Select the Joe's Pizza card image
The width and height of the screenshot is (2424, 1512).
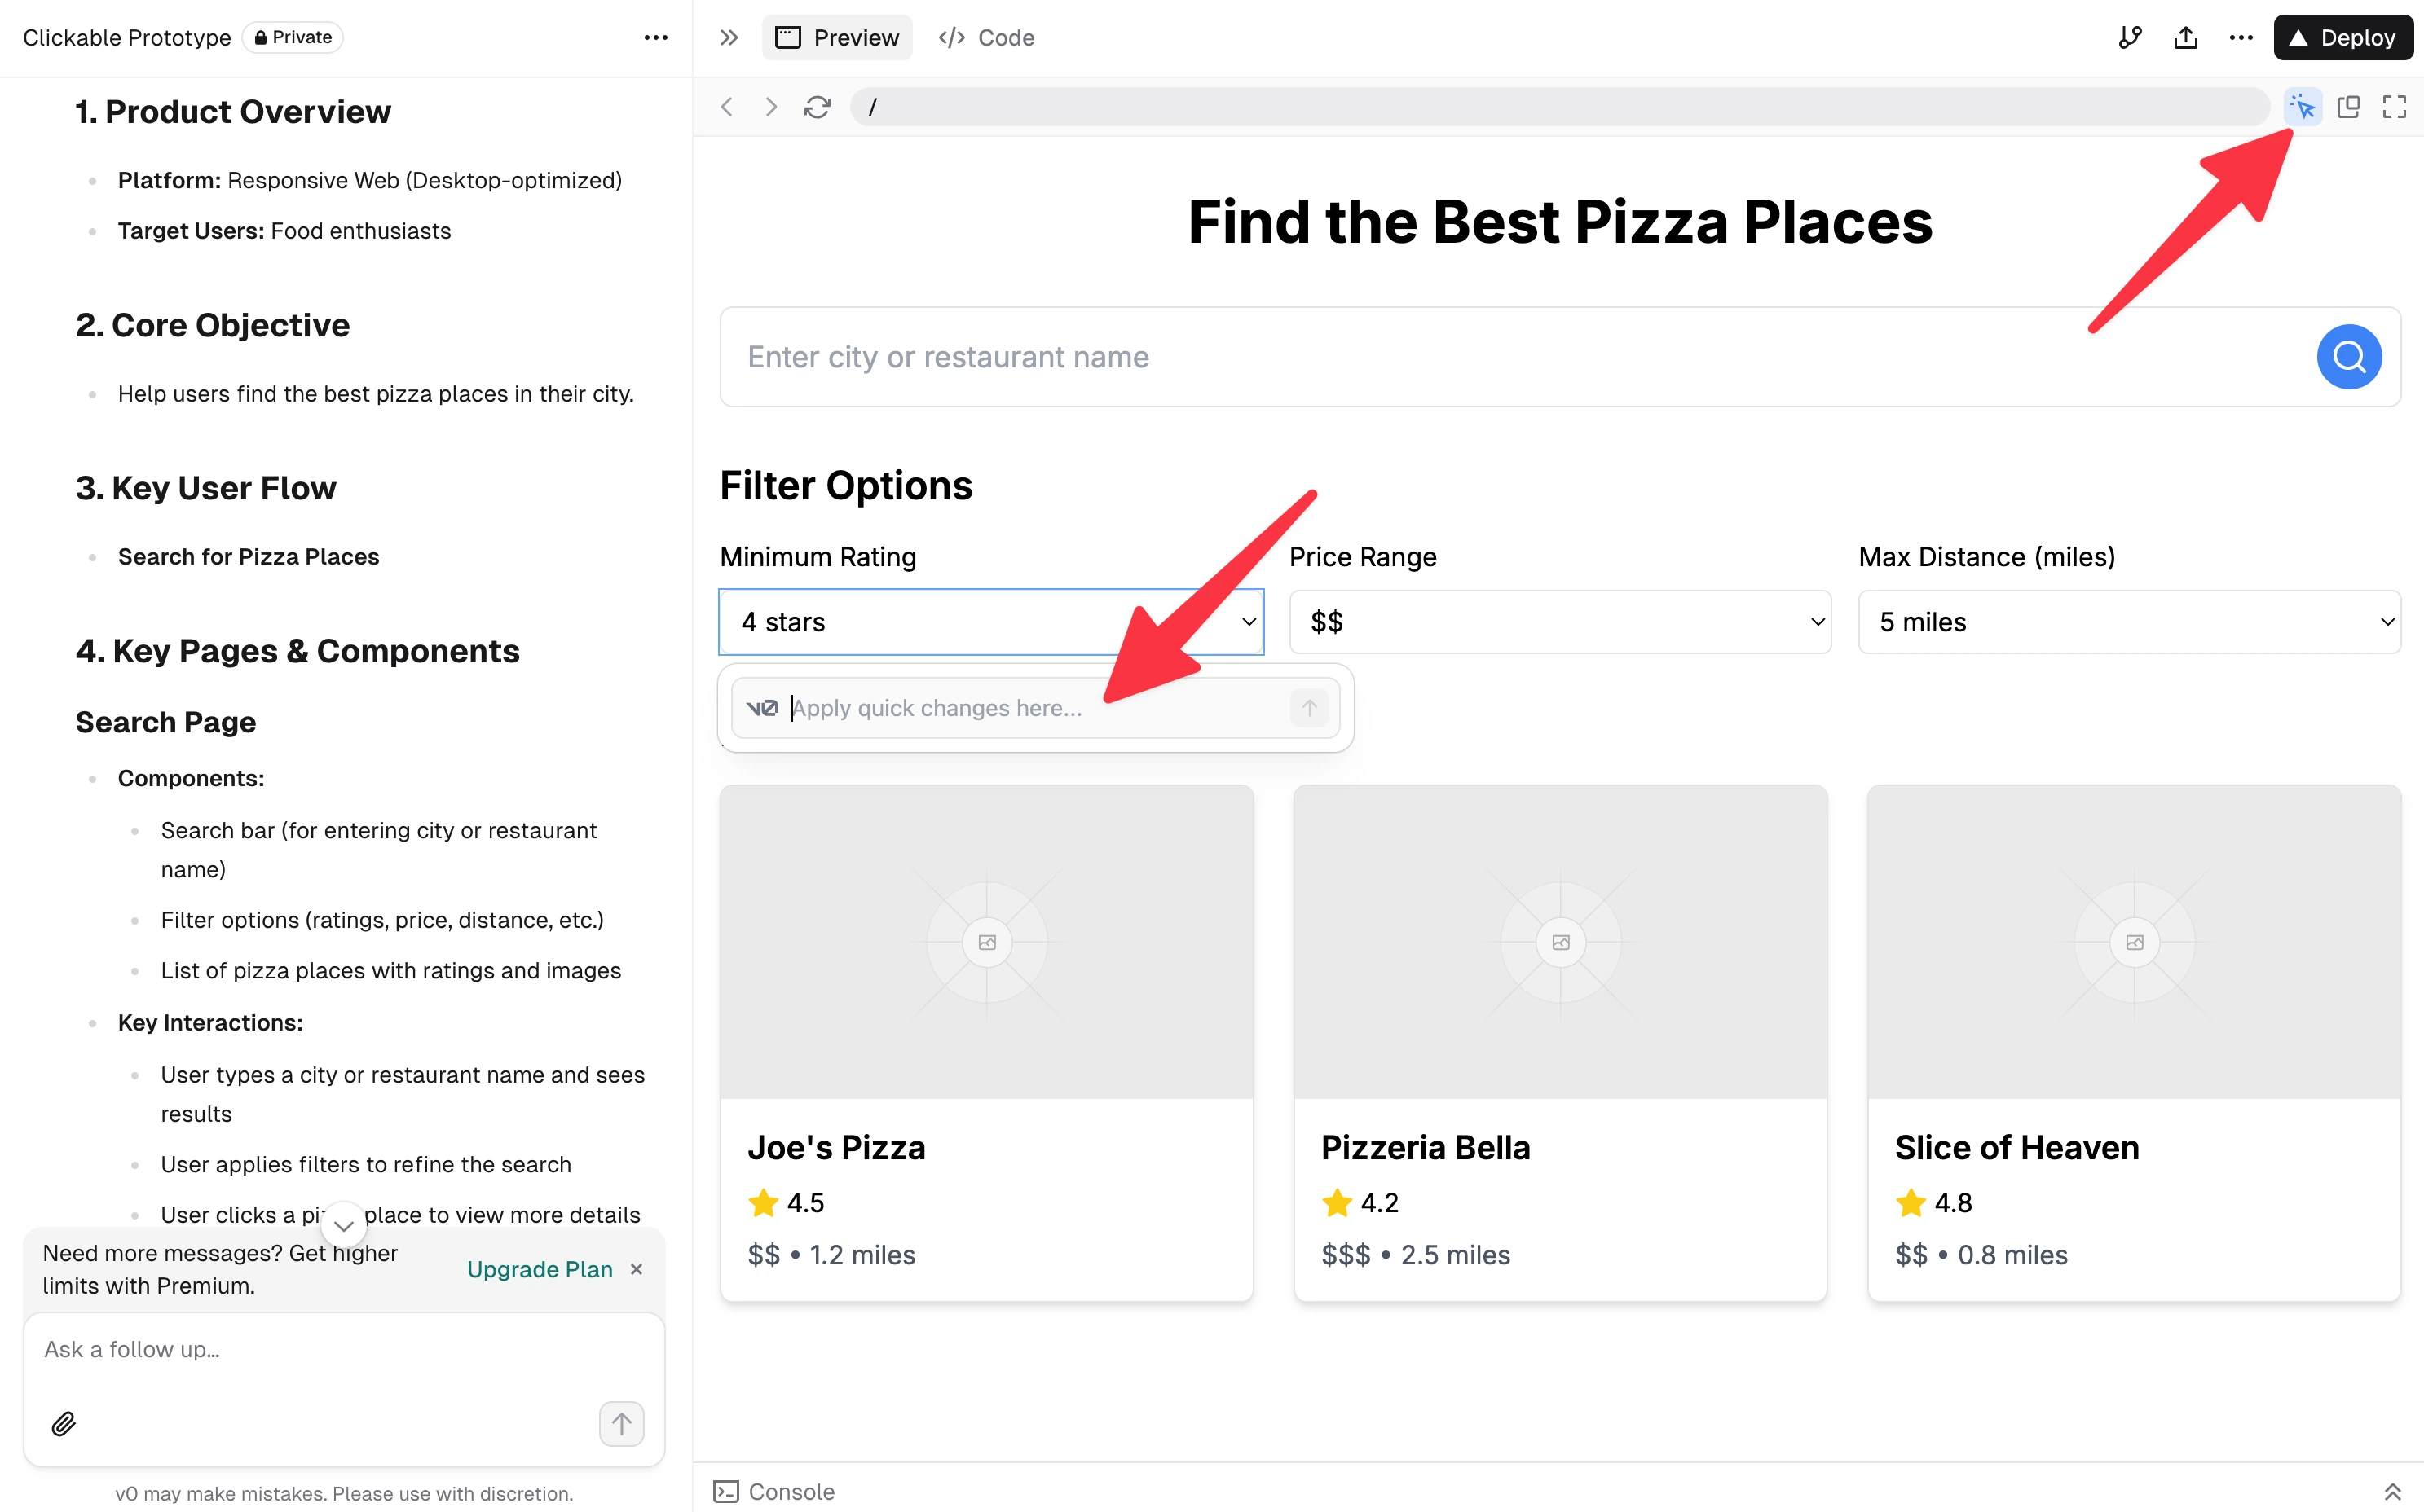click(986, 942)
